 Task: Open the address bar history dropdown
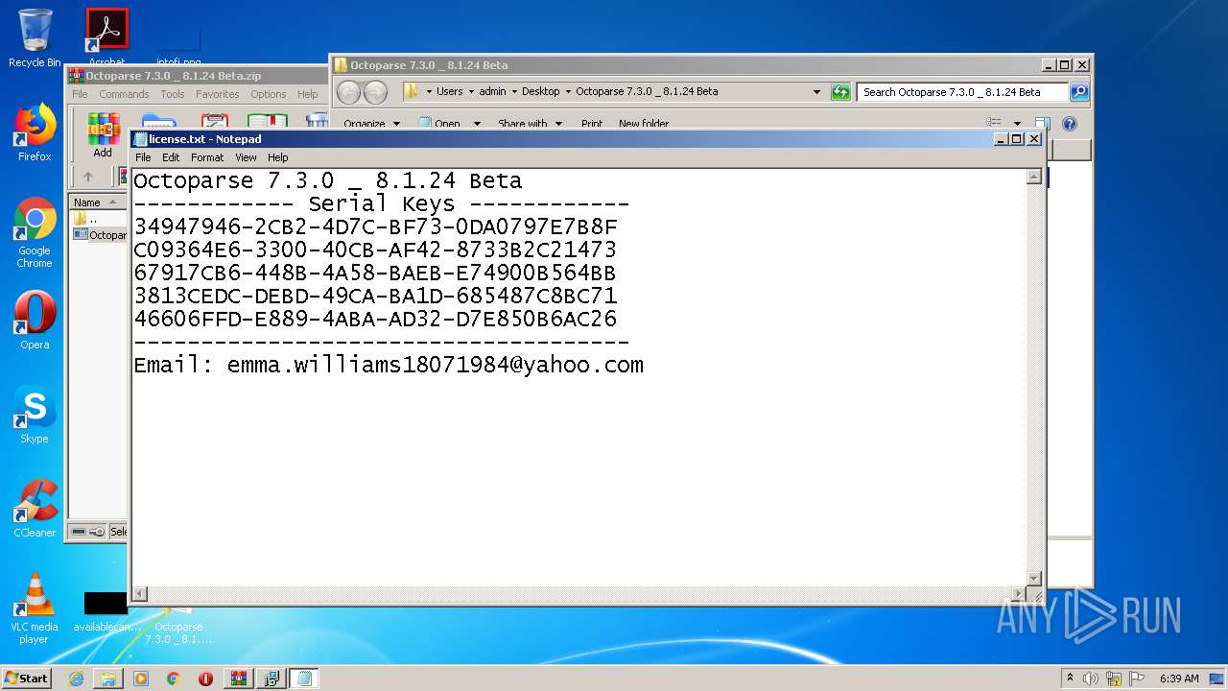click(816, 92)
